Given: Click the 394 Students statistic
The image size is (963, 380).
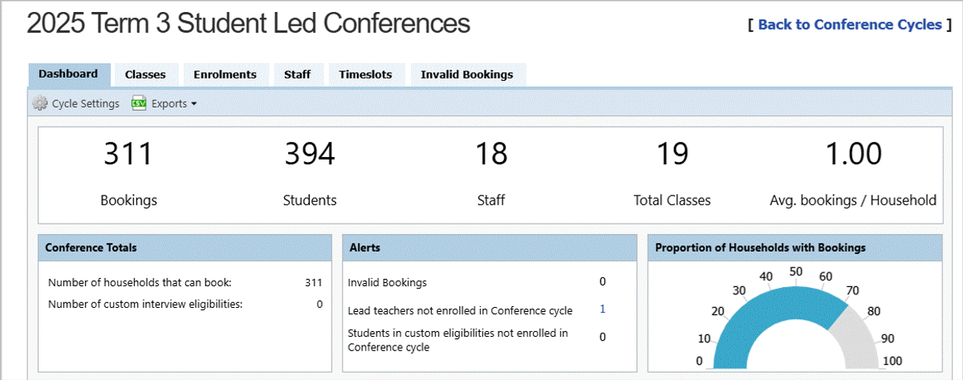Looking at the screenshot, I should pyautogui.click(x=310, y=154).
